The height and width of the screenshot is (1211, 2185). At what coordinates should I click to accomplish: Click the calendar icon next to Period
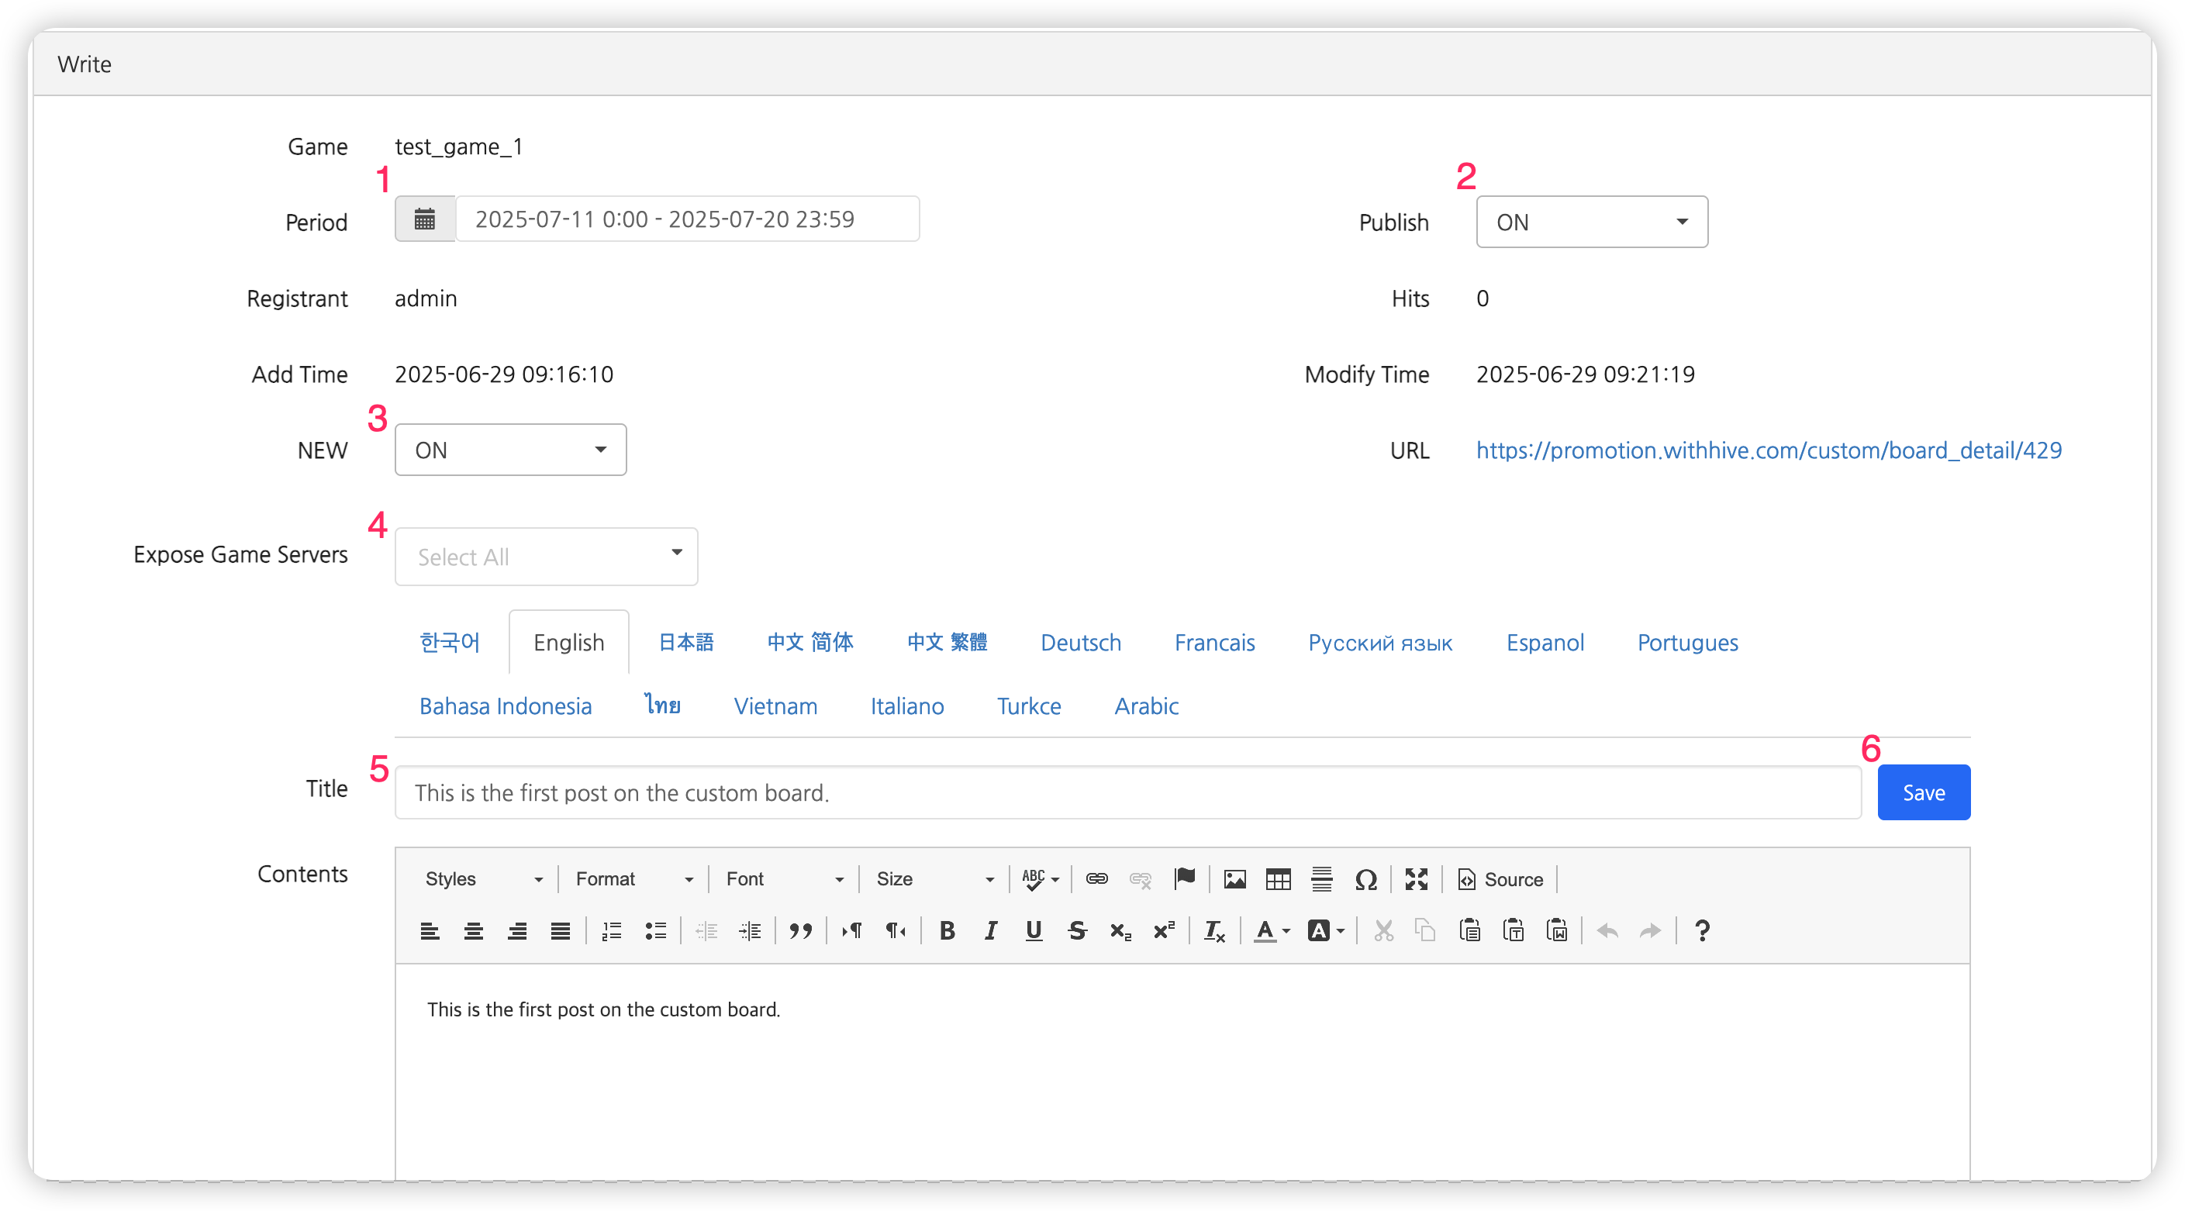coord(425,219)
